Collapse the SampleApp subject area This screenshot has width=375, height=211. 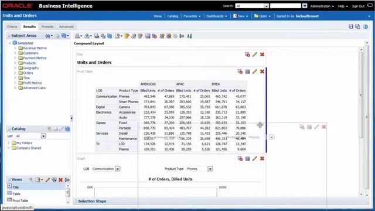tap(10, 43)
